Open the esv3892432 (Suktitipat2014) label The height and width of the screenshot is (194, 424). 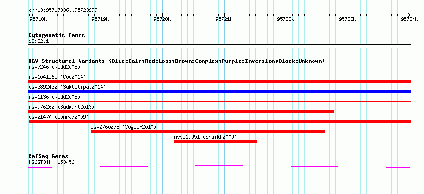pos(67,87)
